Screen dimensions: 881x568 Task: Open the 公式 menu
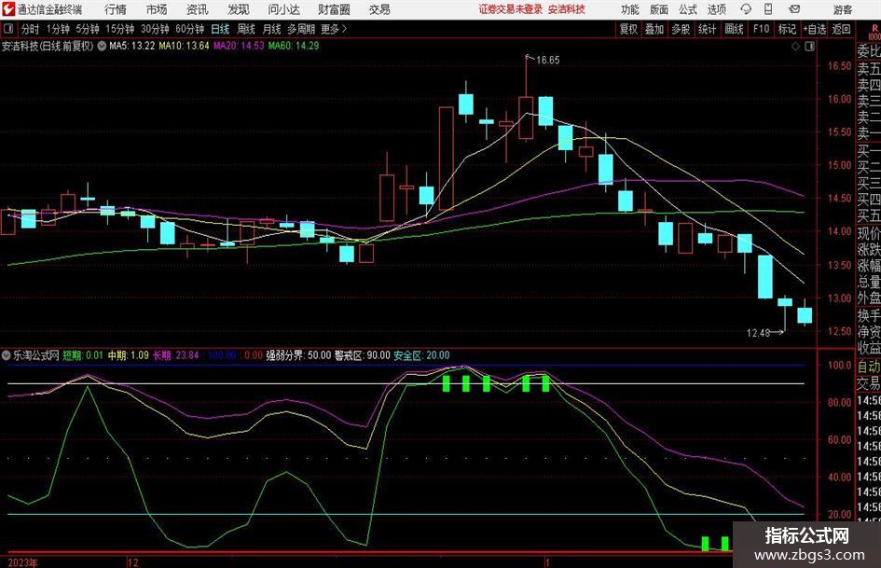[688, 9]
